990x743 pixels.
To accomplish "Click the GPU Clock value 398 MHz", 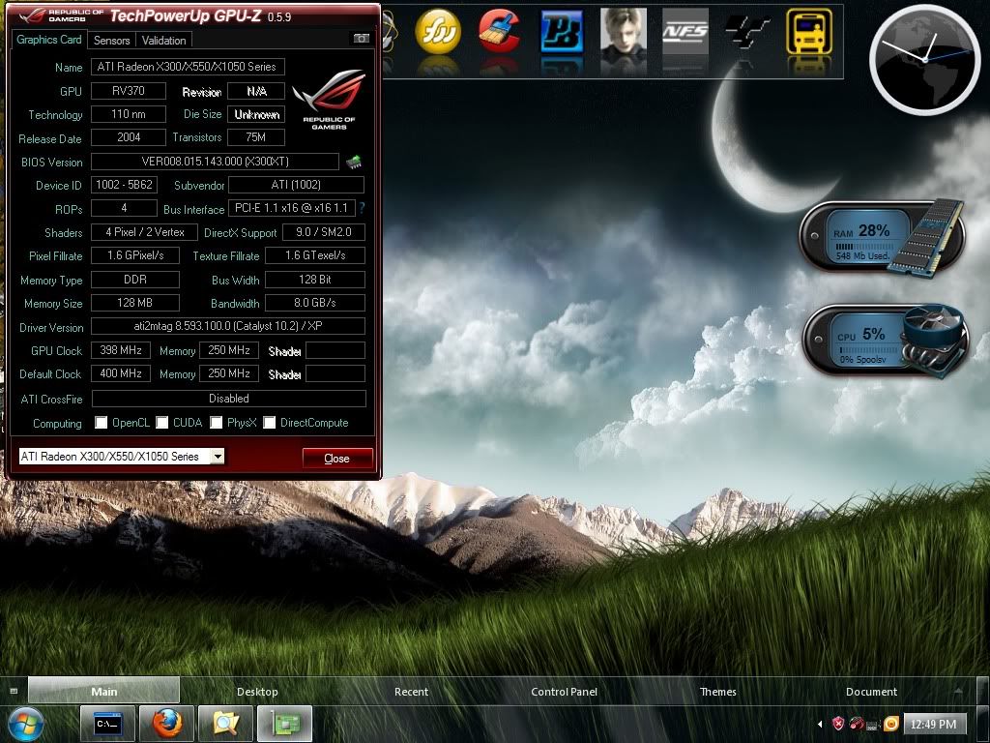I will 121,350.
